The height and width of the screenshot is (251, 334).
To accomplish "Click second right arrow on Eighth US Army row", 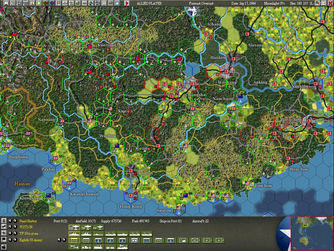I will (x=64, y=240).
